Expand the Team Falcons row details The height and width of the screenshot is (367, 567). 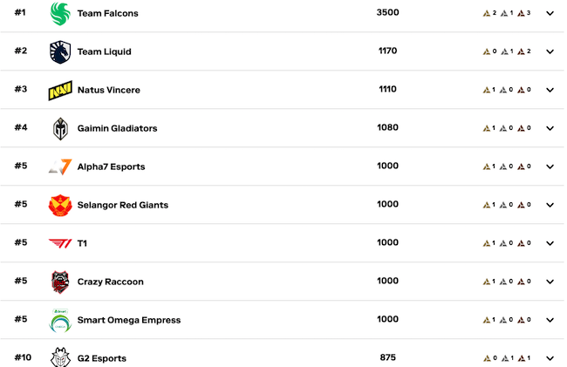coord(550,14)
